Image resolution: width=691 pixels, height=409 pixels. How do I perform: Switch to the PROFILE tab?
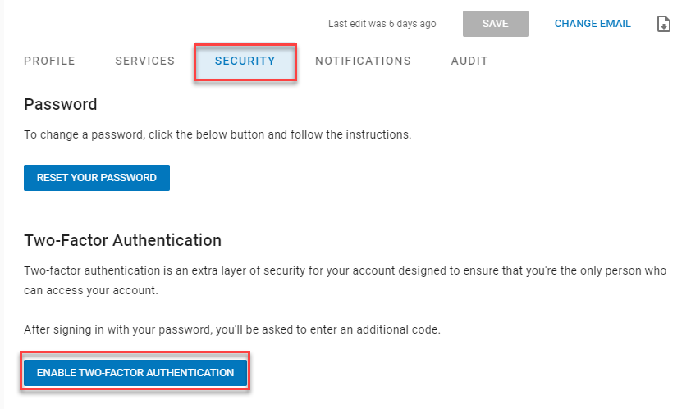coord(49,61)
